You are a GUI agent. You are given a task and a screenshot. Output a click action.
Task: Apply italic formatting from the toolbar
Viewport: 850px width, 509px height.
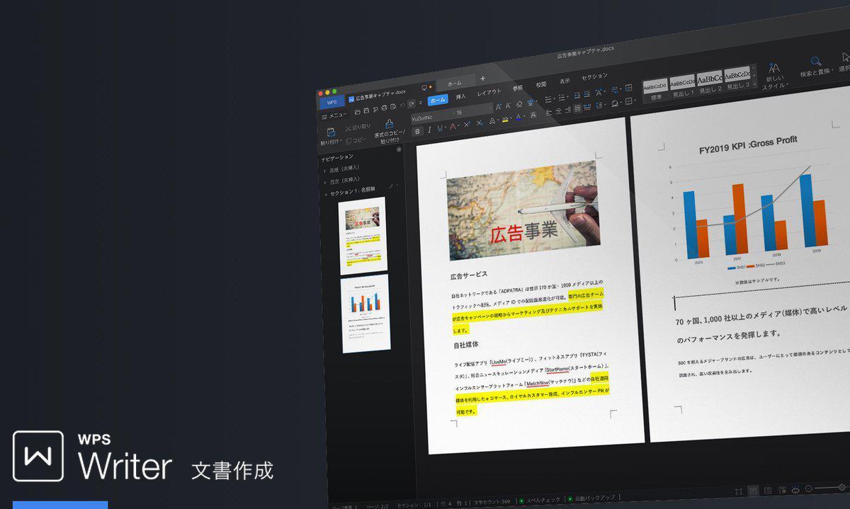(x=429, y=129)
